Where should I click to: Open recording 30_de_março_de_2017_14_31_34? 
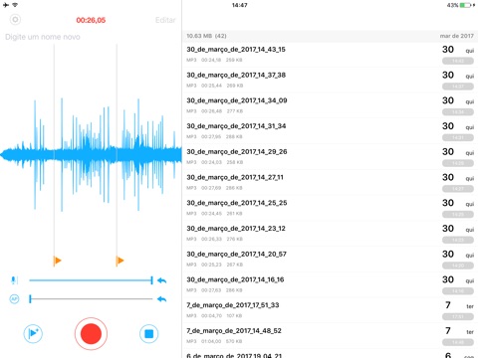[x=330, y=131]
